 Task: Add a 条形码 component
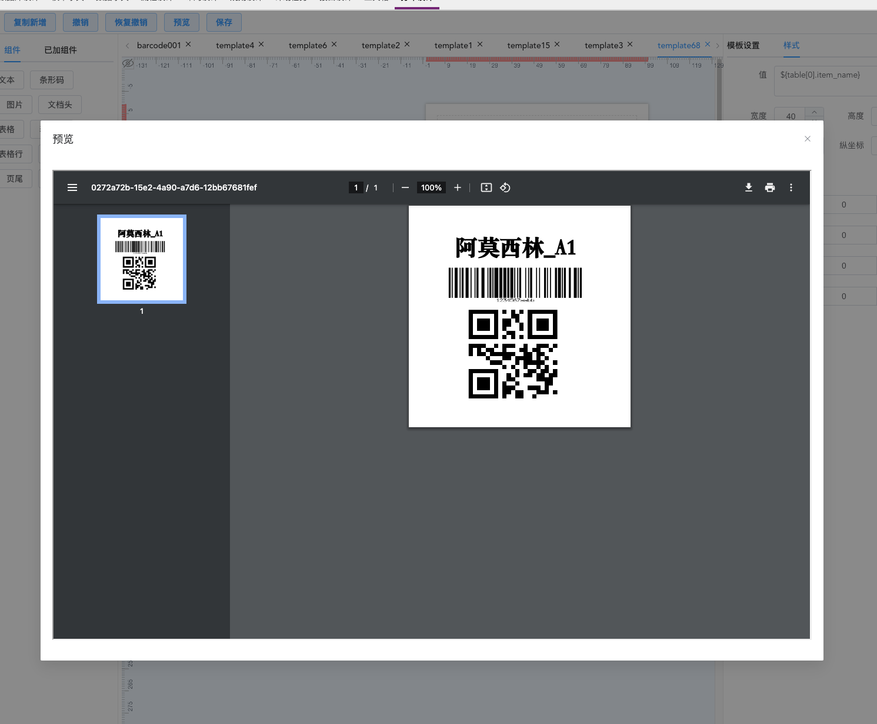[52, 80]
